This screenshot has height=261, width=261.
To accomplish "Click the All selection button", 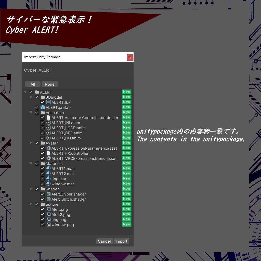I will 33,84.
